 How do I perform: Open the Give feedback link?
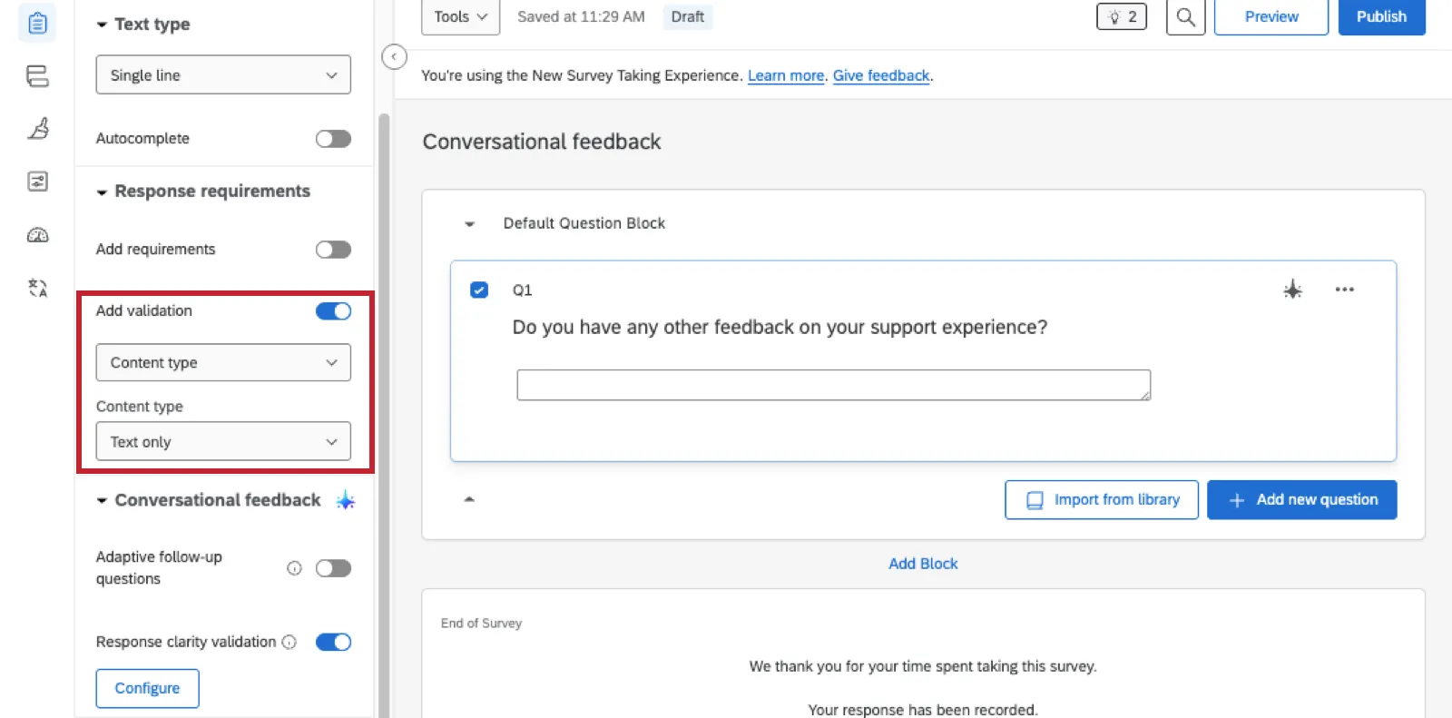[881, 75]
